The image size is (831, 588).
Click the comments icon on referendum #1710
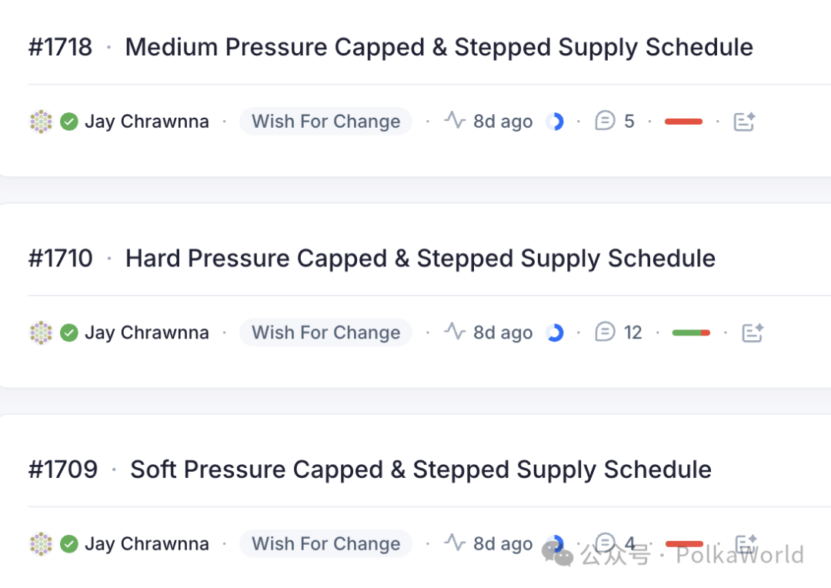coord(606,332)
